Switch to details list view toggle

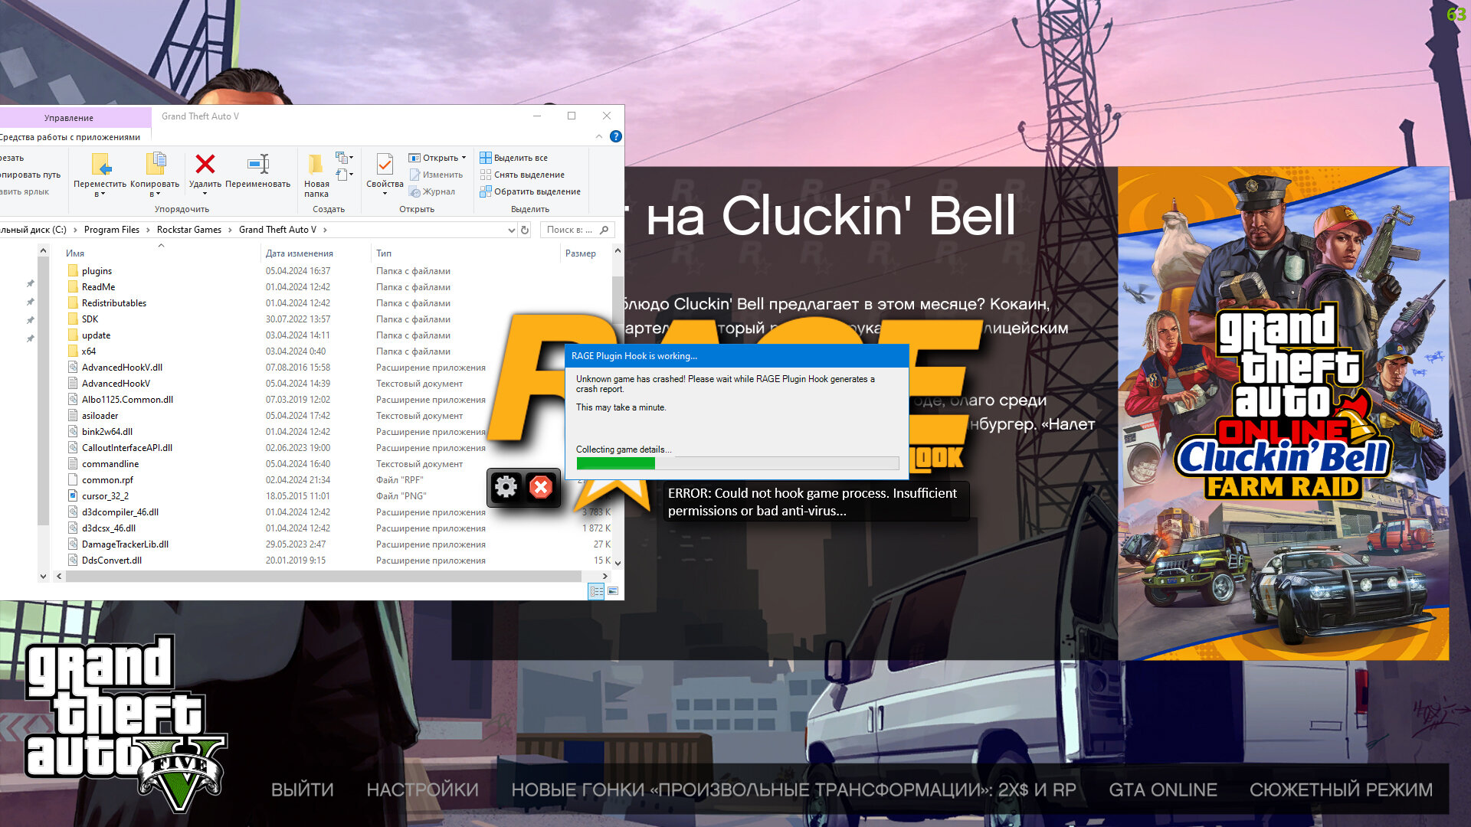point(596,591)
